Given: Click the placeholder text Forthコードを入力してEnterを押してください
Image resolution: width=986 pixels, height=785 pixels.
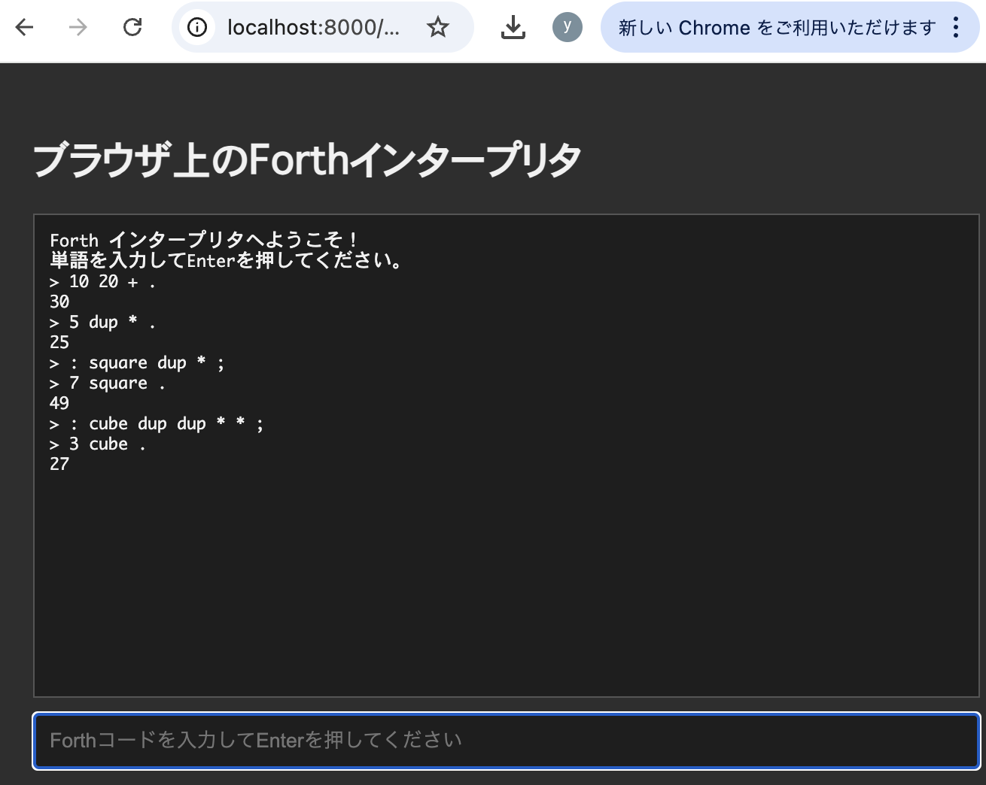Looking at the screenshot, I should click(x=254, y=741).
